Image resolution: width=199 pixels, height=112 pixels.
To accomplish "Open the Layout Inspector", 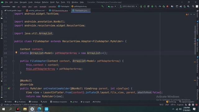I will click(x=187, y=102).
